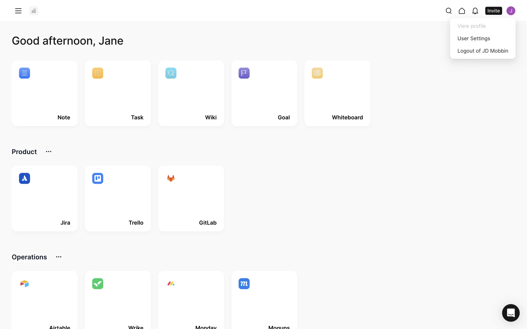Click the Jira app icon
Image resolution: width=527 pixels, height=329 pixels.
coord(24,178)
